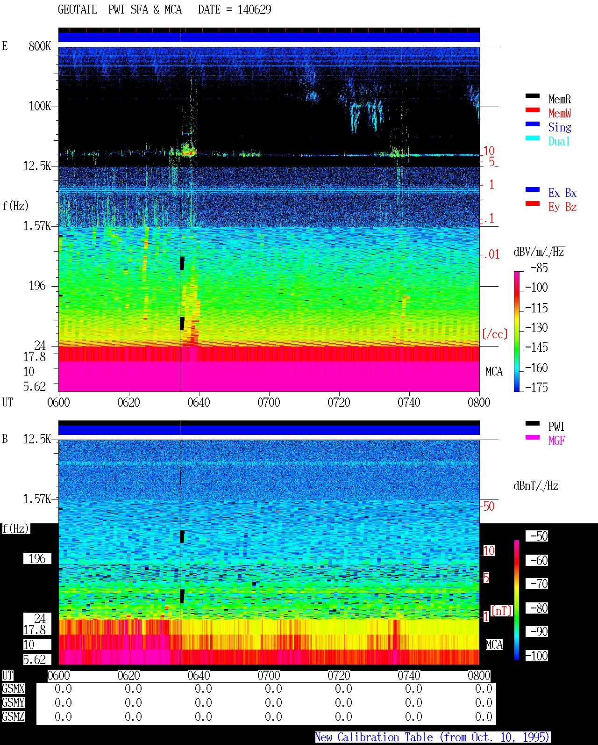Click the black PWI legend swatch
Screen dimensions: 598x745
(532, 423)
